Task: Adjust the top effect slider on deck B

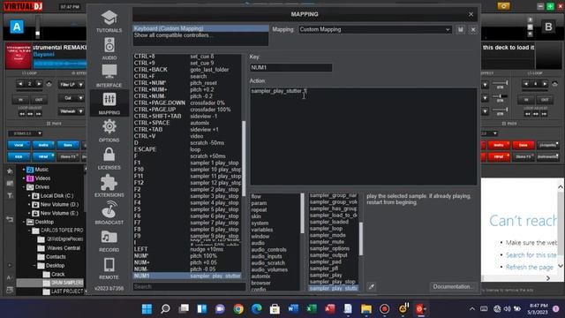Action: tap(501, 84)
